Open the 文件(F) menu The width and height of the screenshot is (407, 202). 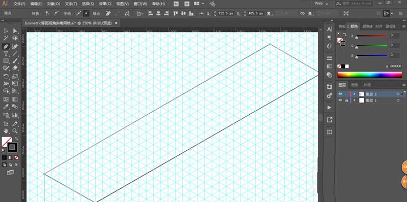coord(19,4)
